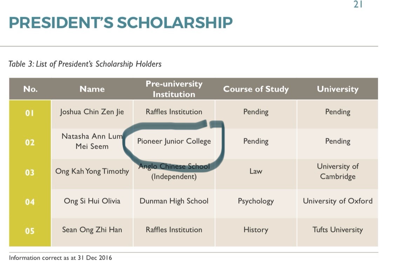
Task: Click the name Joshua Chin Zen Jie
Action: pos(92,112)
